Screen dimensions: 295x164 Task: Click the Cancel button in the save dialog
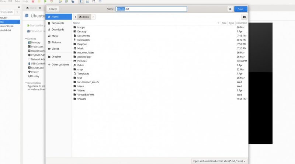tap(53, 9)
